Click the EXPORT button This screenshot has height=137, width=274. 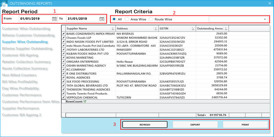195,125
